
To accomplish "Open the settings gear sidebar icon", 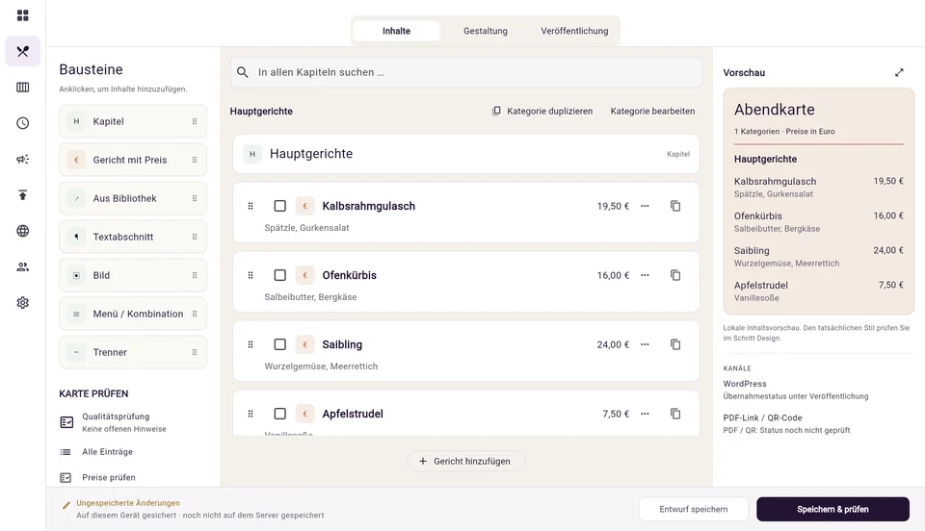I will click(x=22, y=303).
